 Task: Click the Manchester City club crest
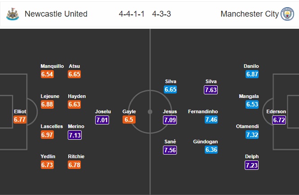tap(287, 14)
